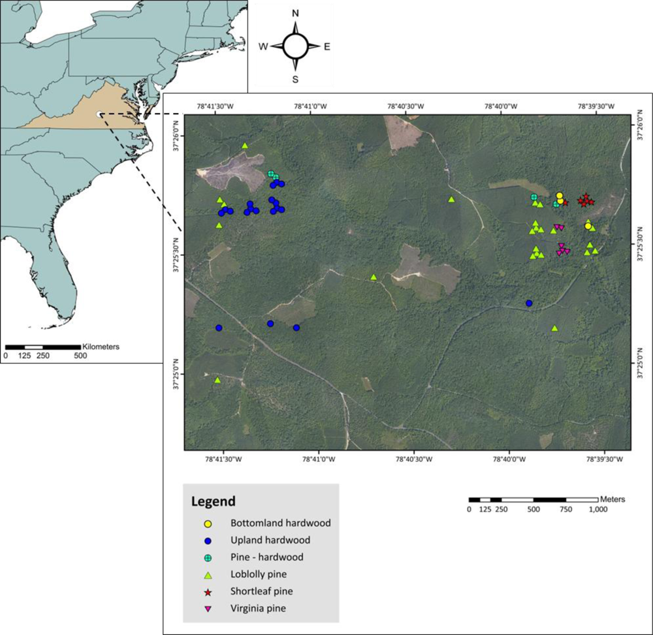Click the compass 'W' letter
The image size is (653, 635).
pos(263,46)
